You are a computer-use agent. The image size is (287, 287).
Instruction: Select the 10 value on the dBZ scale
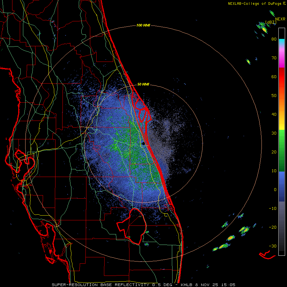274,171
